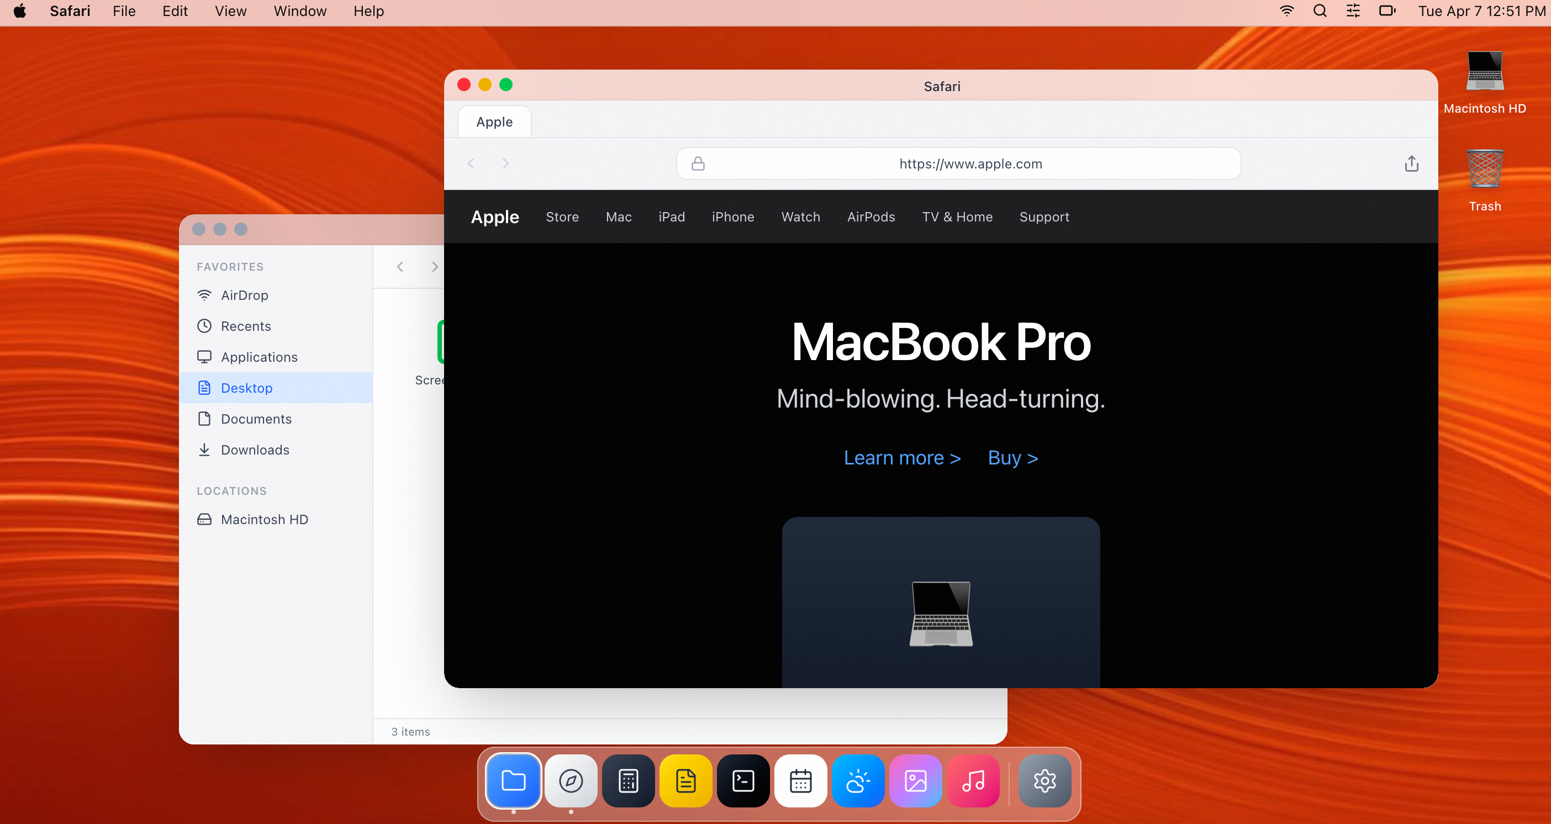Go forward in Safari toolbar
The width and height of the screenshot is (1551, 824).
(x=506, y=163)
